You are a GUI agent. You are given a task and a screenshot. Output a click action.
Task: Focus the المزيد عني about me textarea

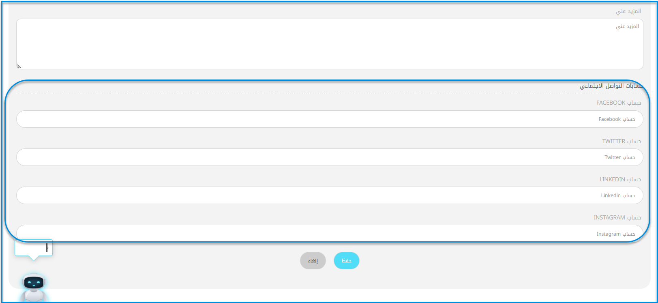tap(330, 44)
